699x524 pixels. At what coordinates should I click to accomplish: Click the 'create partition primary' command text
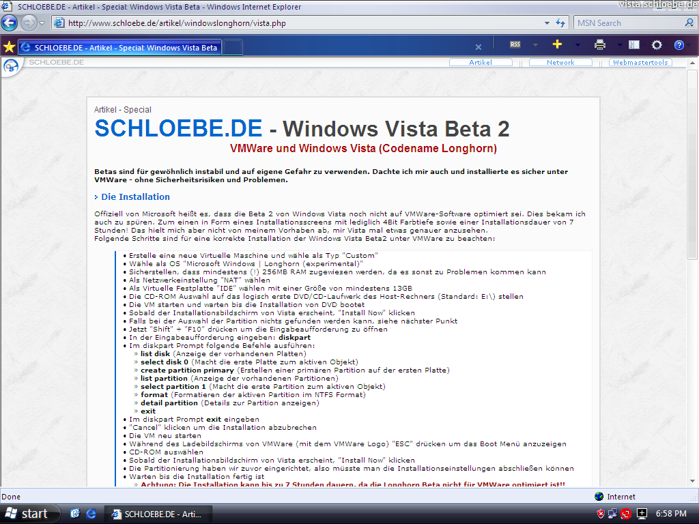187,370
